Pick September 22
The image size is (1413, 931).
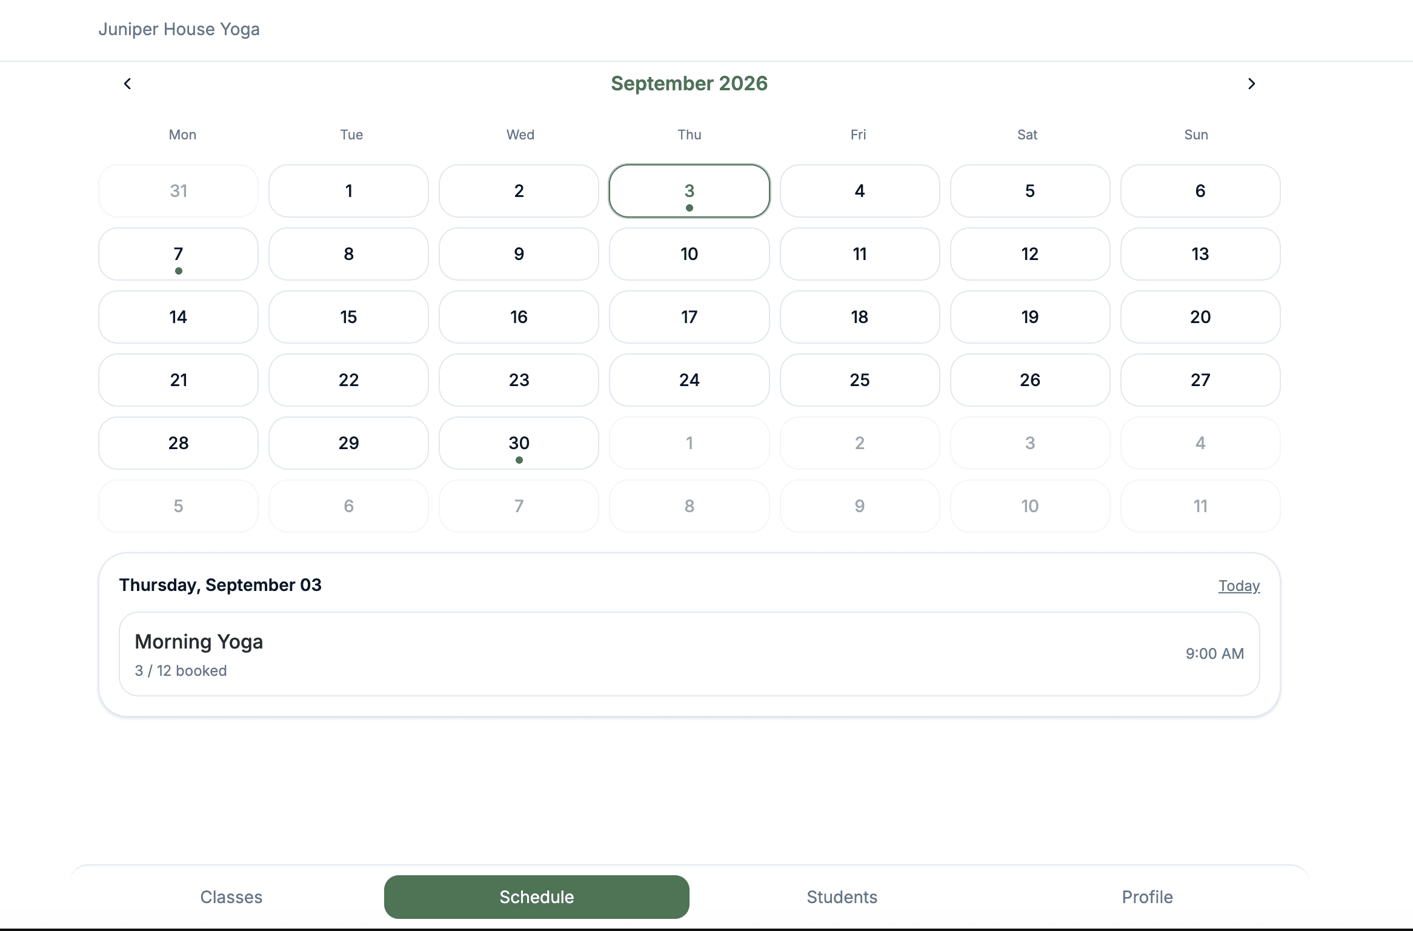[x=349, y=380]
